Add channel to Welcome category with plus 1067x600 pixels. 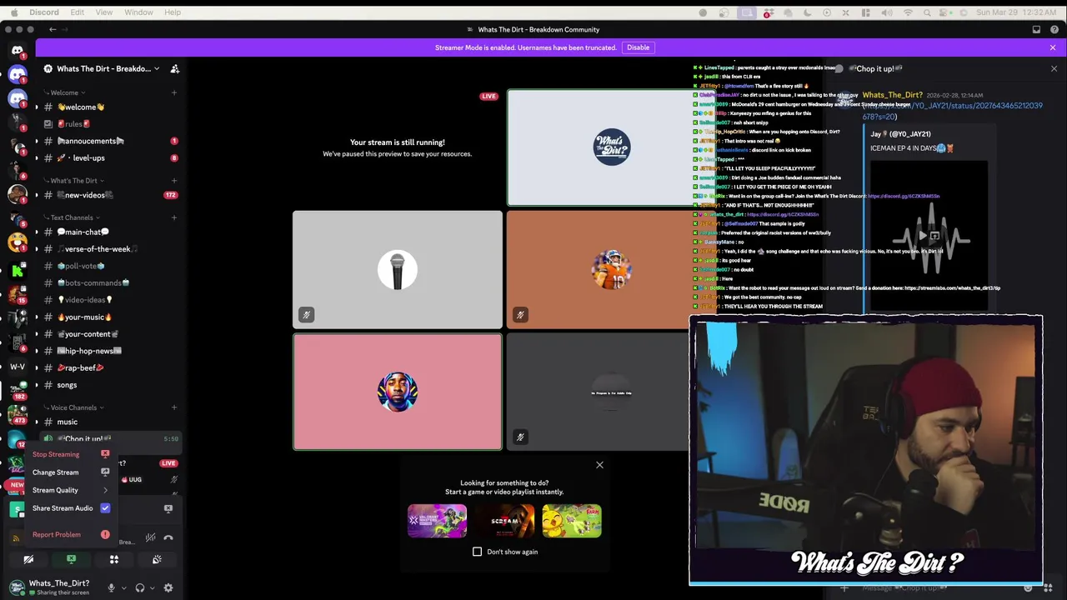(174, 92)
